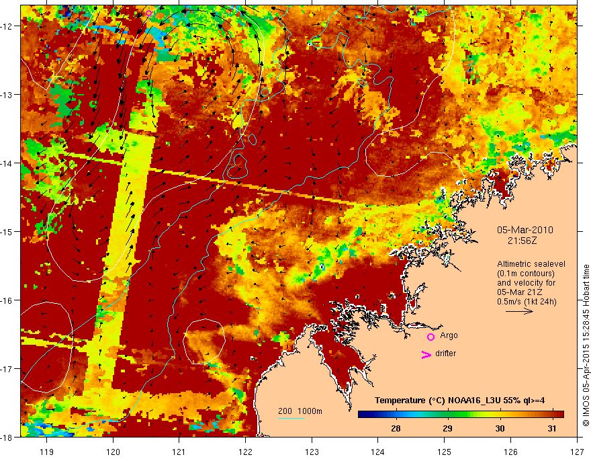Viewport: 591px width, 457px height.
Task: Click the "125" longitude axis label
Action: (445, 452)
